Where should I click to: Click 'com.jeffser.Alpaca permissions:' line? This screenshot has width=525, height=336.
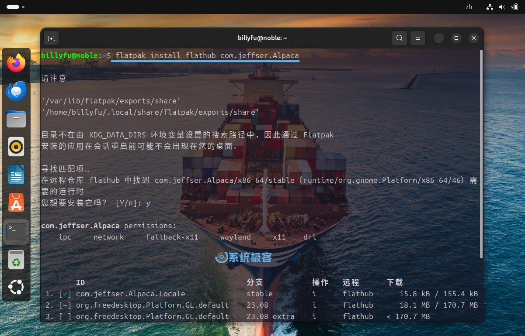(x=108, y=226)
